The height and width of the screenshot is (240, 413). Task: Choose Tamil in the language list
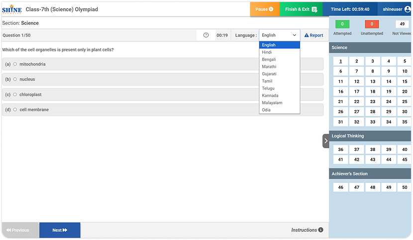pyautogui.click(x=267, y=81)
